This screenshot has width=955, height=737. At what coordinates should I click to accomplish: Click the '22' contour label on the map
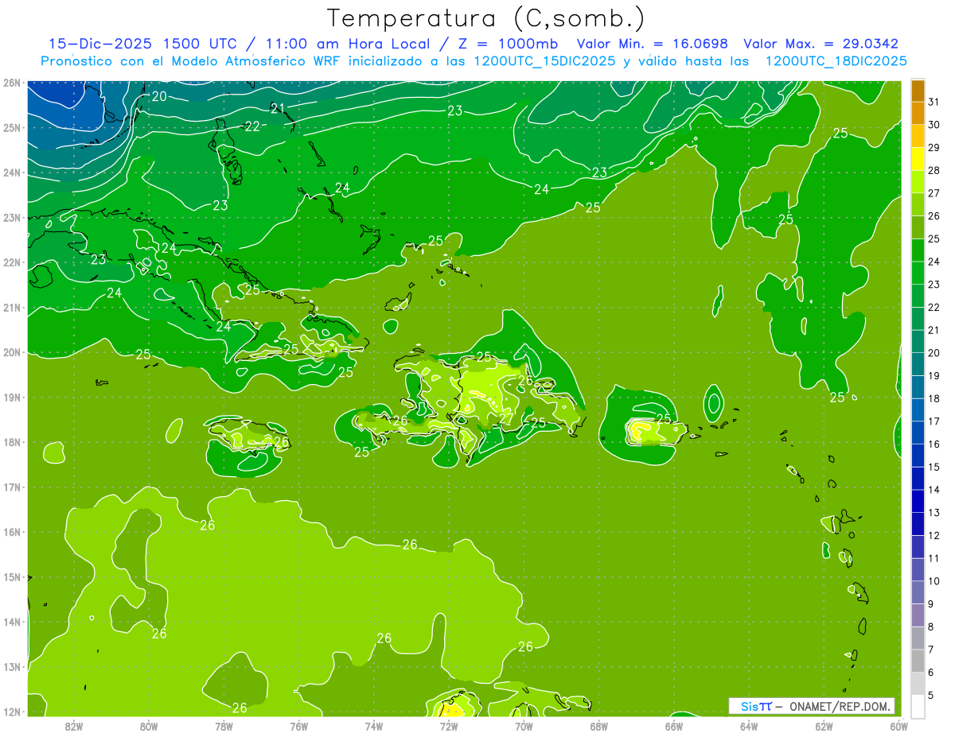pos(253,126)
